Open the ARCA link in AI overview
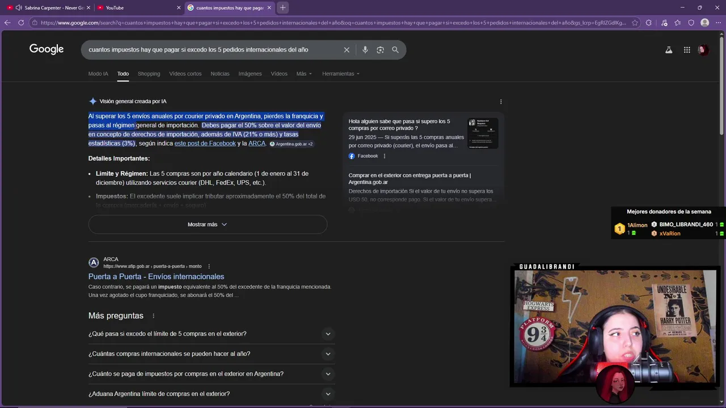Viewport: 726px width, 408px height. (257, 143)
